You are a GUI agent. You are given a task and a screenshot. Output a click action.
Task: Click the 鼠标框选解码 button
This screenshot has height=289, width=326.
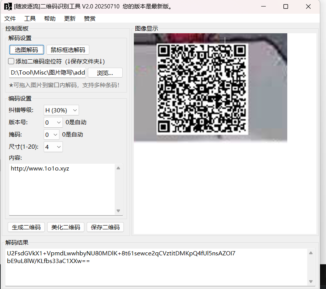[68, 50]
